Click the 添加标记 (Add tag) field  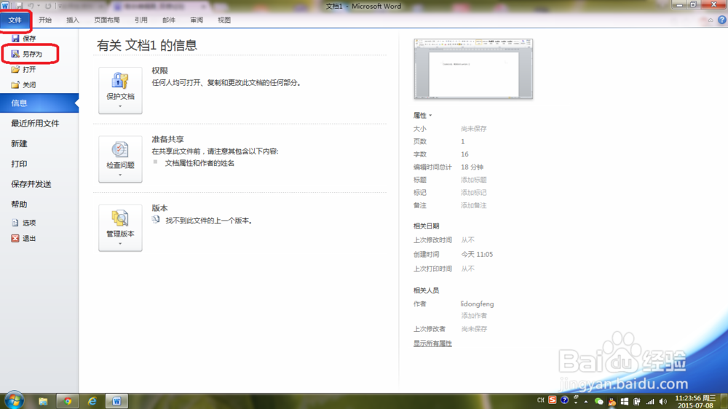(474, 193)
